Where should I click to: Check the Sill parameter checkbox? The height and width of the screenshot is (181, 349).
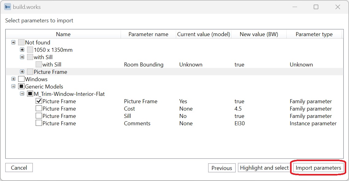tap(38, 116)
